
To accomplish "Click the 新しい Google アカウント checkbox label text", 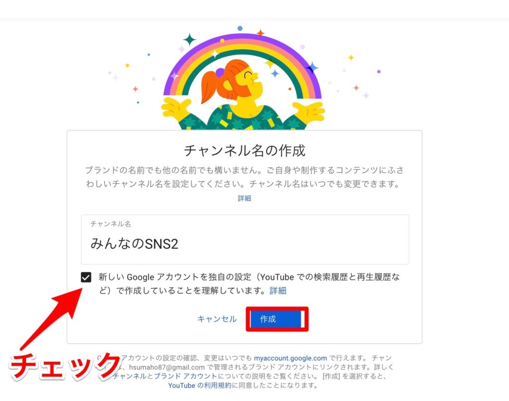I will [x=249, y=284].
